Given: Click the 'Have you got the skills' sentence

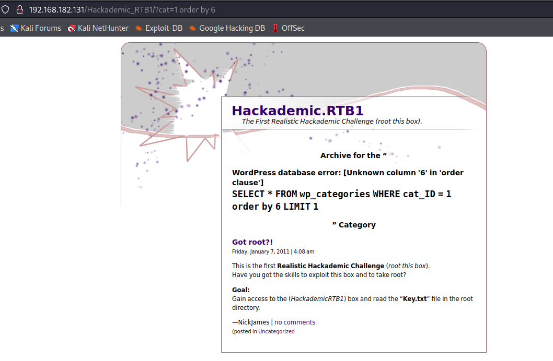Looking at the screenshot, I should pyautogui.click(x=319, y=275).
